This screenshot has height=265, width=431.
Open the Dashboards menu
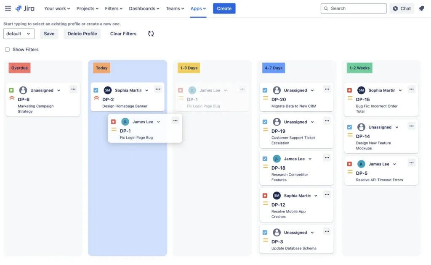pos(144,8)
